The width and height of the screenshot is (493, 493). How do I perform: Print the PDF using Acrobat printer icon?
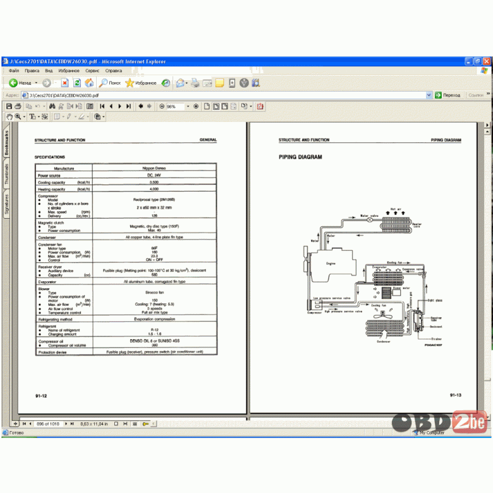(18, 106)
